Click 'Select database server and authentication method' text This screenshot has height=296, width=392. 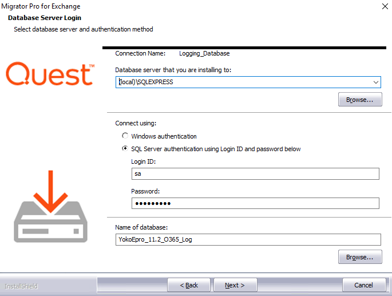[83, 29]
